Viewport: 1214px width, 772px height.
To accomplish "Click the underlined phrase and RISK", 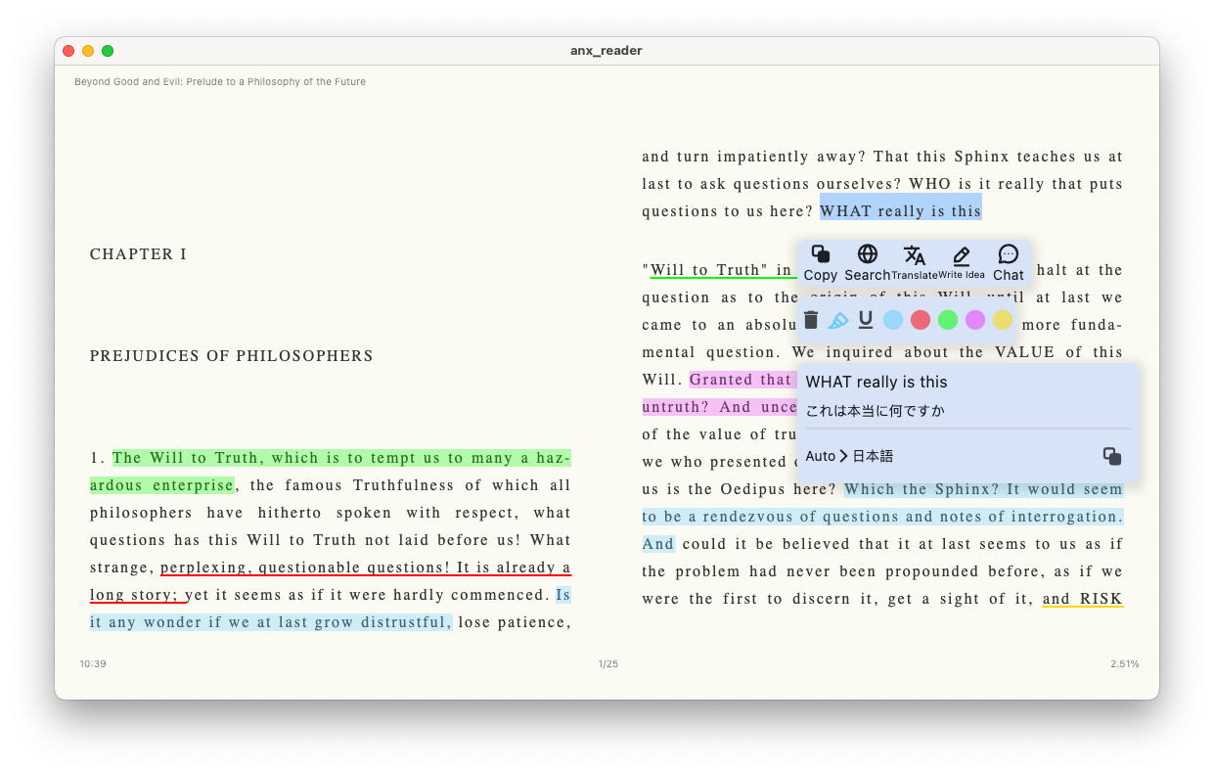I will click(x=1083, y=598).
